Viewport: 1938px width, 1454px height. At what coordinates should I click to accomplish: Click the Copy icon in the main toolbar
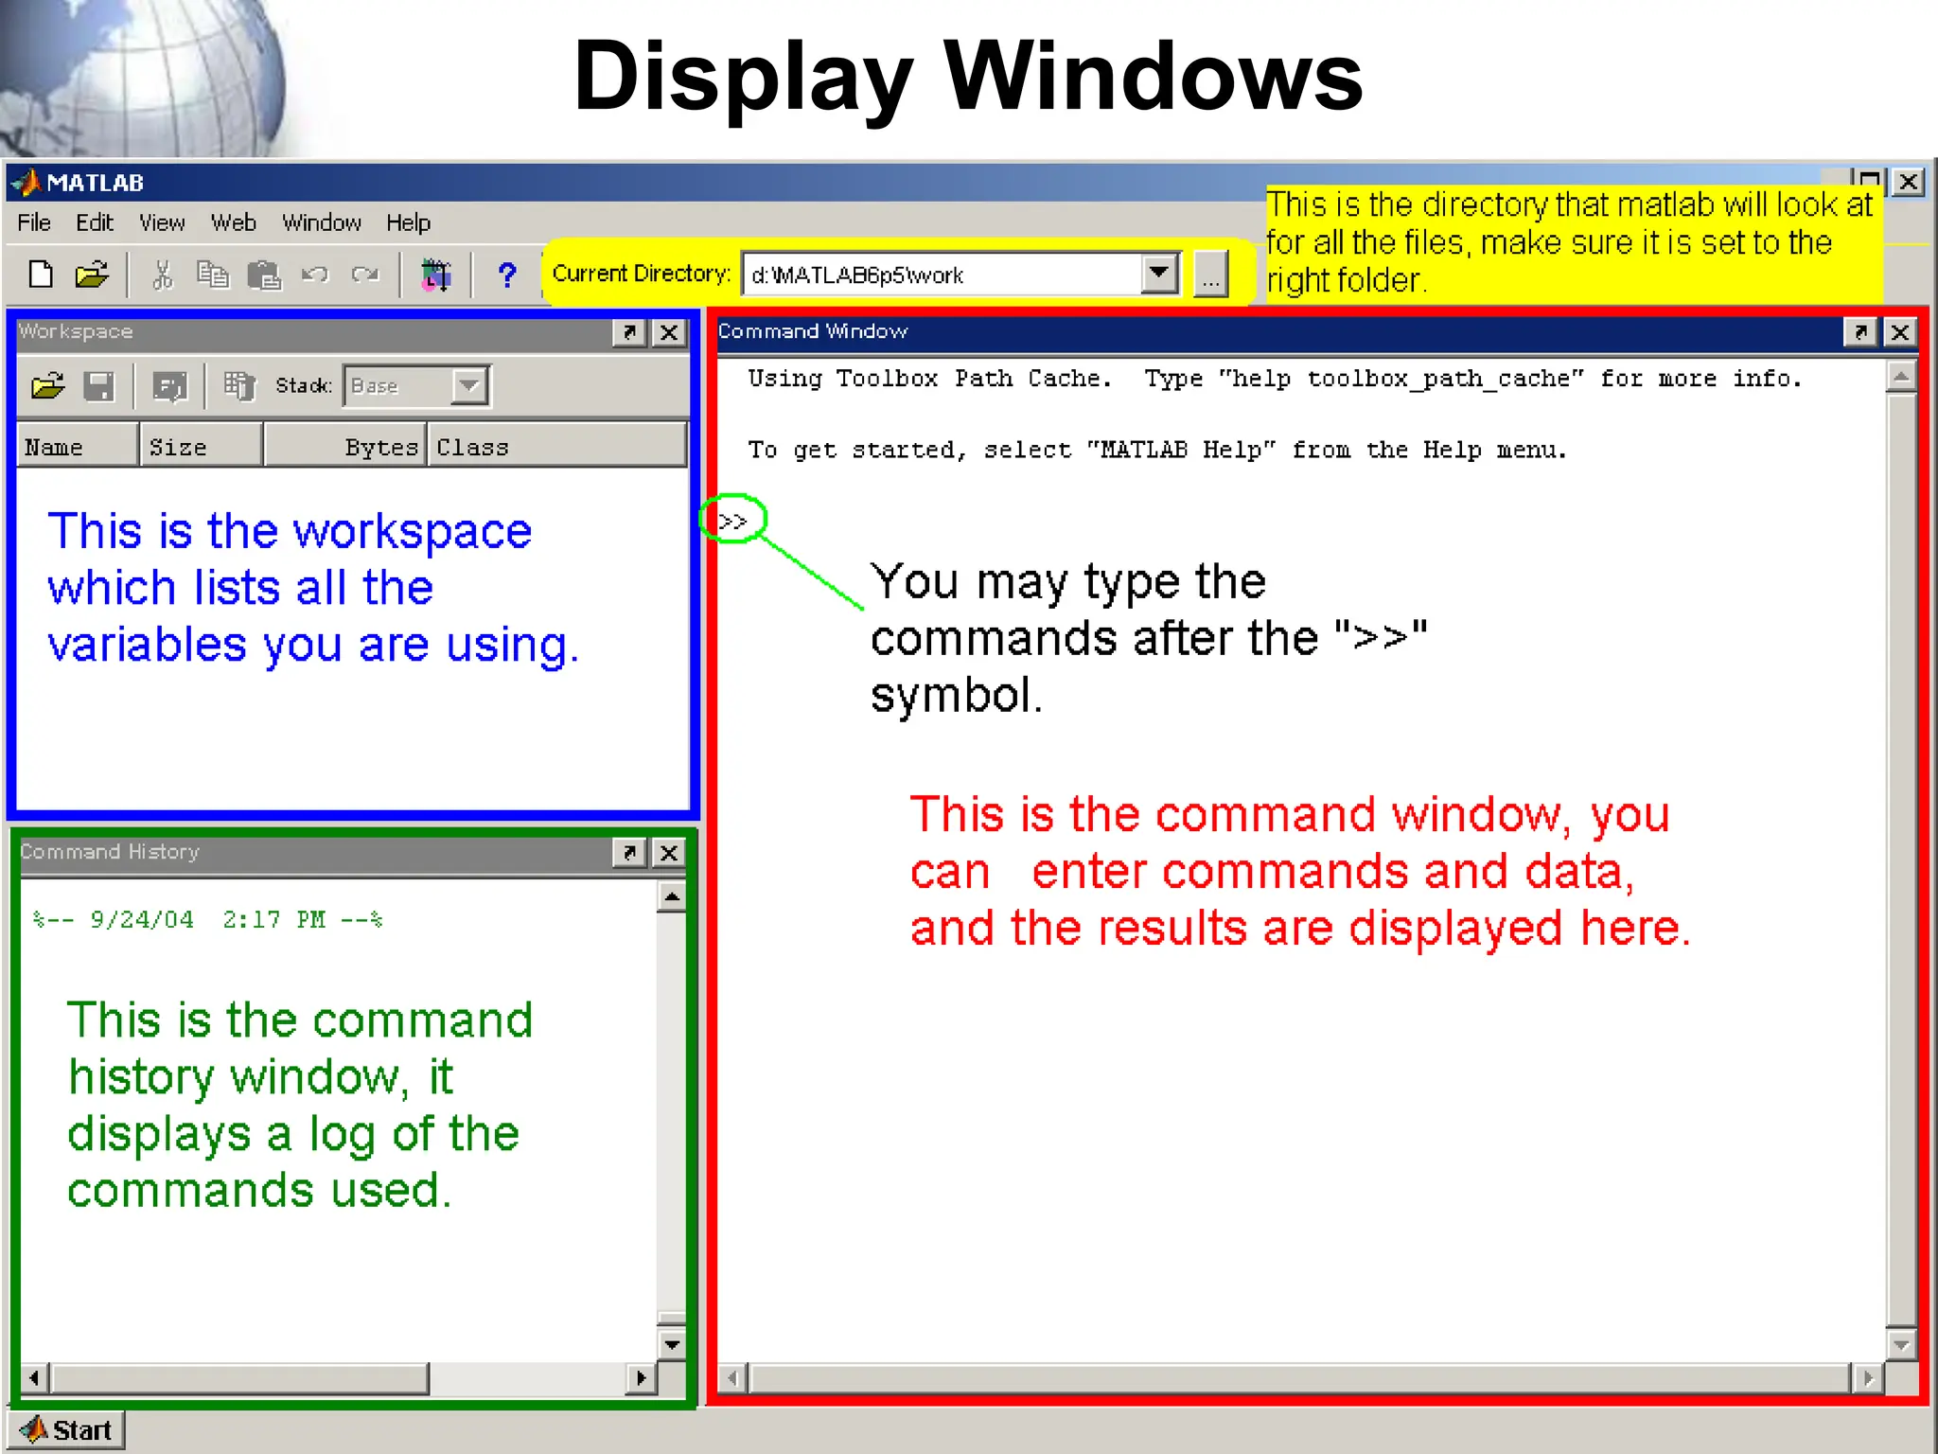(213, 275)
